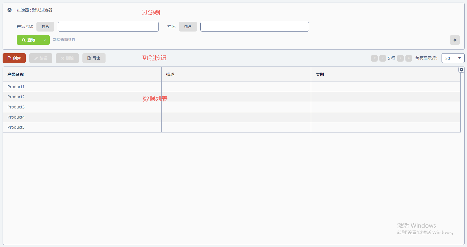Open the table column settings gear
The image size is (467, 247).
pyautogui.click(x=461, y=70)
